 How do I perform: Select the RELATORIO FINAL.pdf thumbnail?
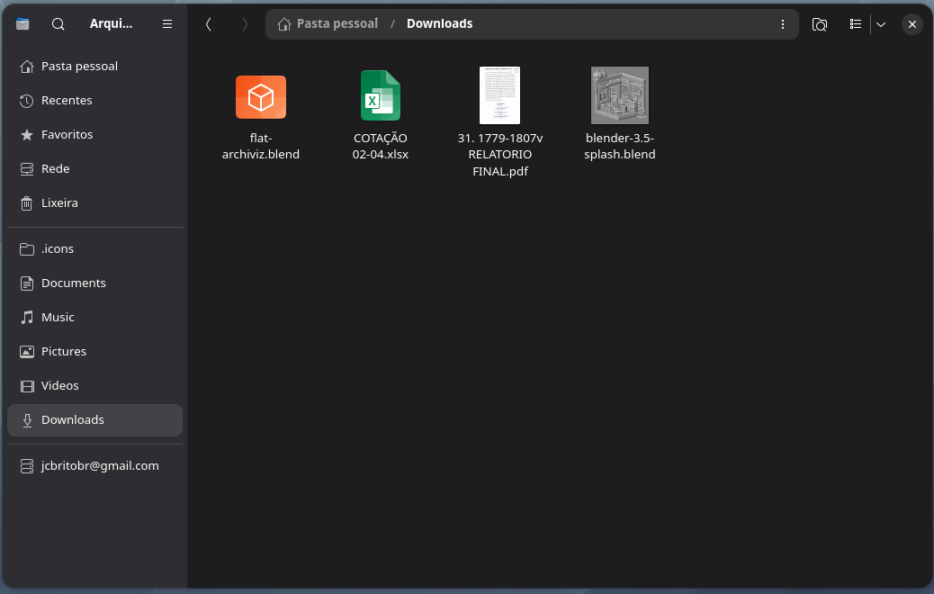pyautogui.click(x=499, y=95)
